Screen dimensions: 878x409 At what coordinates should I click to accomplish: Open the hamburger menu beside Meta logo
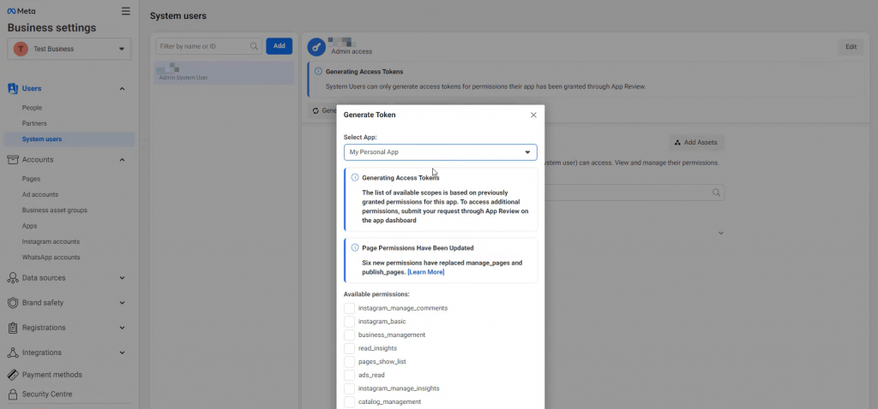click(x=125, y=11)
